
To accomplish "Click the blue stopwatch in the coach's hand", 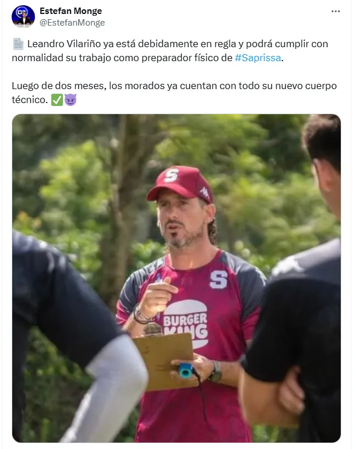I will tap(185, 370).
